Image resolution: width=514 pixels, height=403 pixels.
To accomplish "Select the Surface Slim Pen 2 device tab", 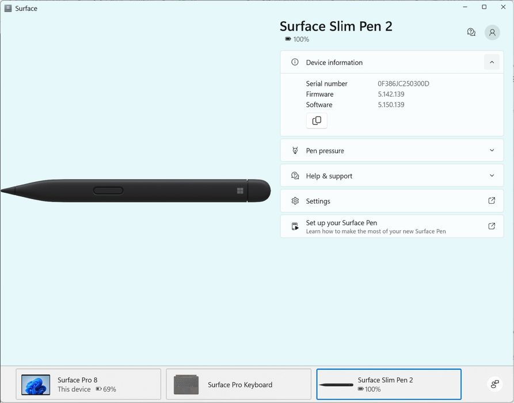I will click(x=389, y=385).
